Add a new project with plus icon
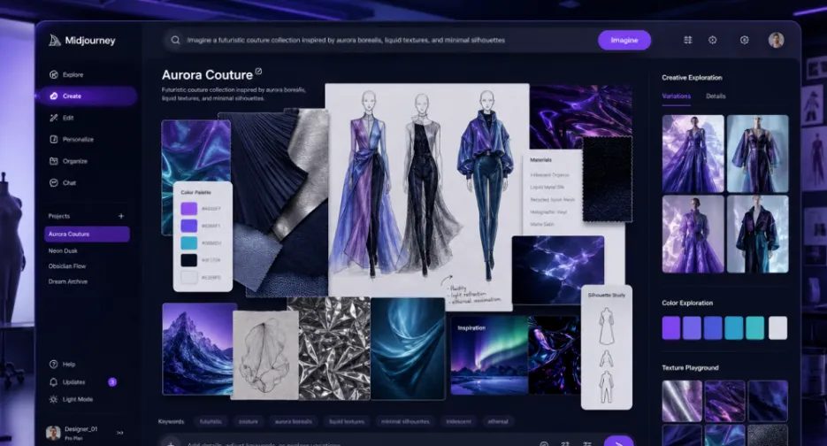The image size is (827, 446). tap(121, 216)
